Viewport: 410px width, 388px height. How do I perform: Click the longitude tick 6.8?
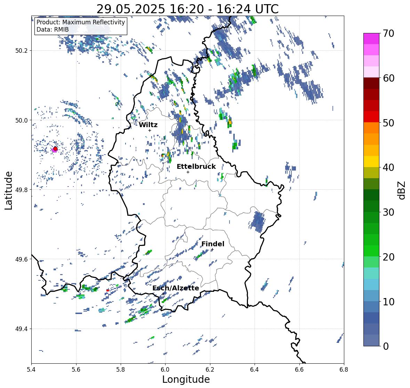pos(344,369)
